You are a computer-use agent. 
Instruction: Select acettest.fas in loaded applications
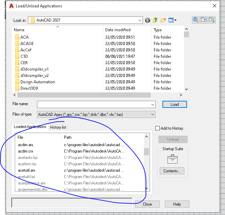(x=27, y=164)
